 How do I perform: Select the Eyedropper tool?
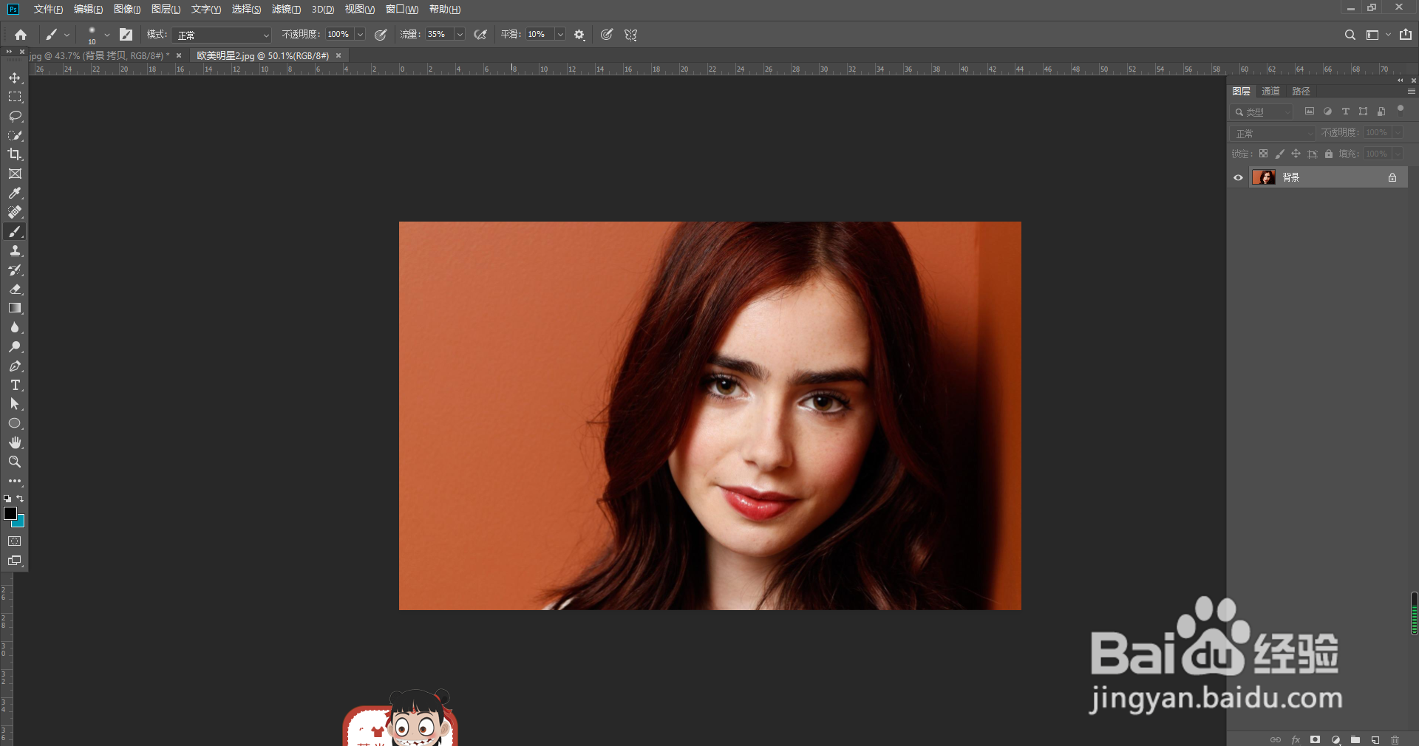pos(15,193)
